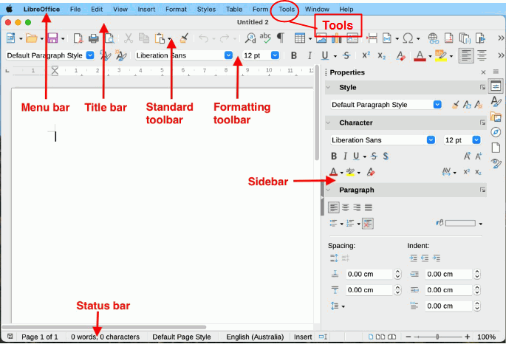
Task: Toggle Bold in the formatting toolbar
Action: click(294, 55)
